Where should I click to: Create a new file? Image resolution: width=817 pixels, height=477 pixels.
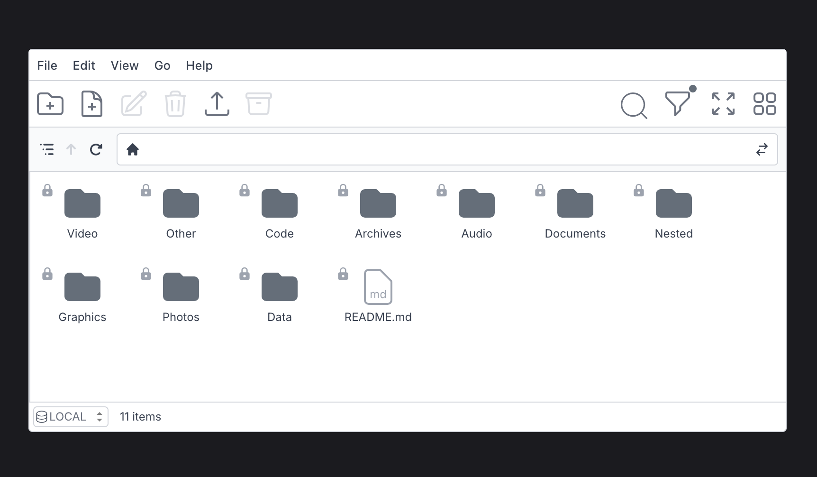coord(91,104)
